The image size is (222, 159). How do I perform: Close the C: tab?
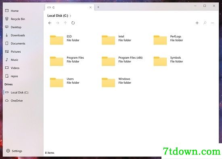coord(90,7)
